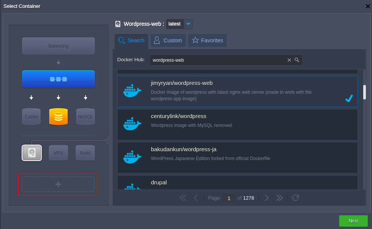
Task: Click the green Next button
Action: [353, 221]
